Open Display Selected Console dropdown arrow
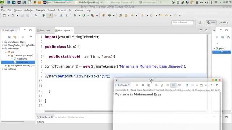This screenshot has height=130, width=232. coord(197,85)
